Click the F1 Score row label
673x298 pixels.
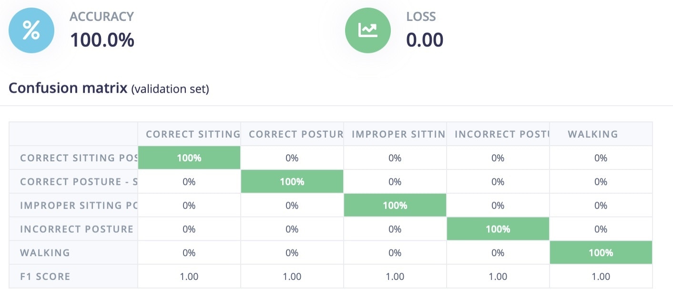tap(45, 277)
